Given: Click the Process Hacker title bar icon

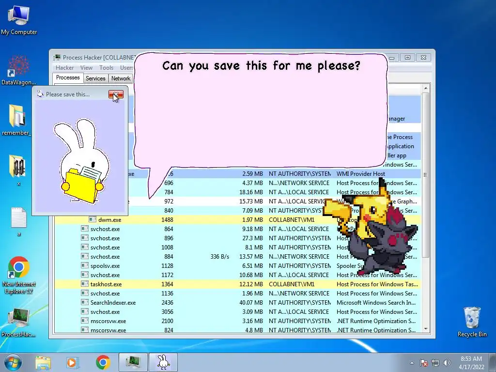Looking at the screenshot, I should (x=57, y=58).
